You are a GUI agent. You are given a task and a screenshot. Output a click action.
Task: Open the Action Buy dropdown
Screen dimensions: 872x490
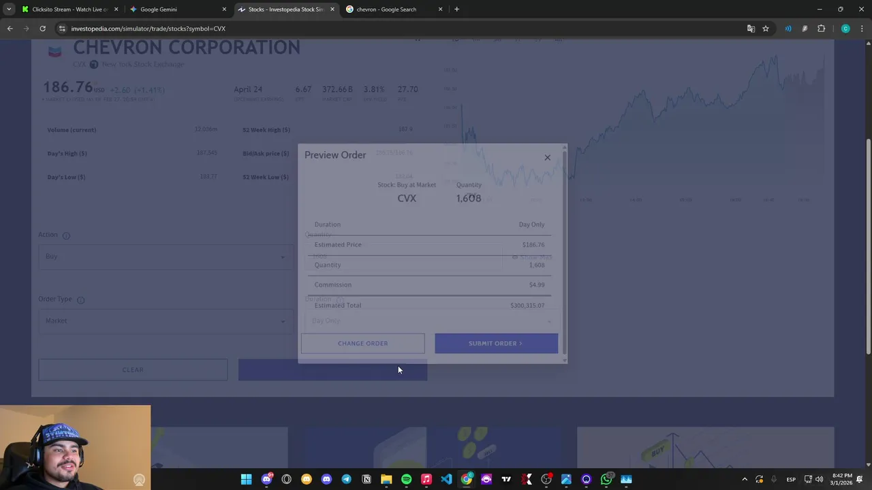(x=166, y=257)
